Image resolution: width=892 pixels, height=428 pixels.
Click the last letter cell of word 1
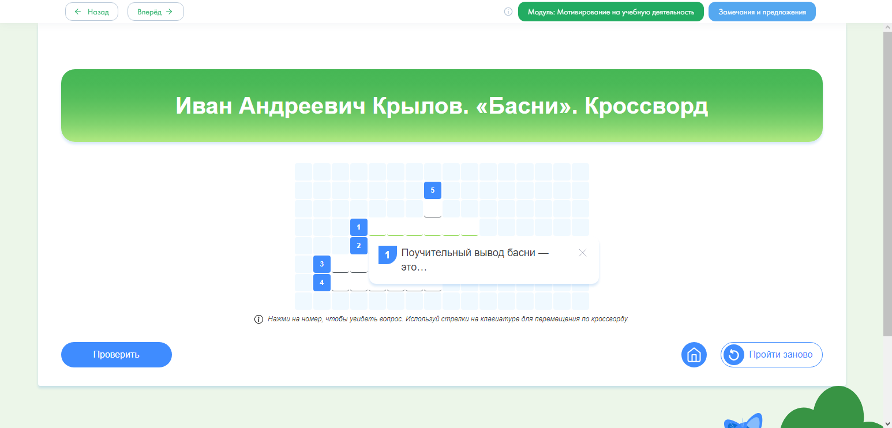pyautogui.click(x=469, y=227)
